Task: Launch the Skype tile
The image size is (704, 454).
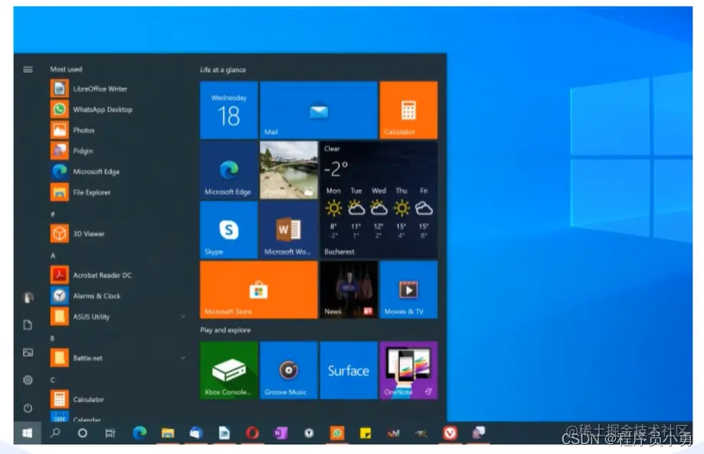Action: (229, 230)
